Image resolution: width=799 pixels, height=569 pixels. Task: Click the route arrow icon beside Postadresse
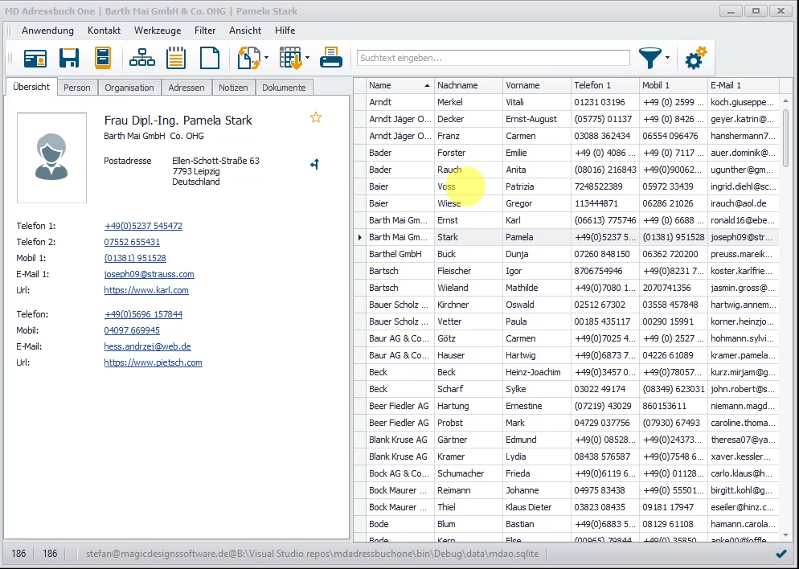coord(315,164)
